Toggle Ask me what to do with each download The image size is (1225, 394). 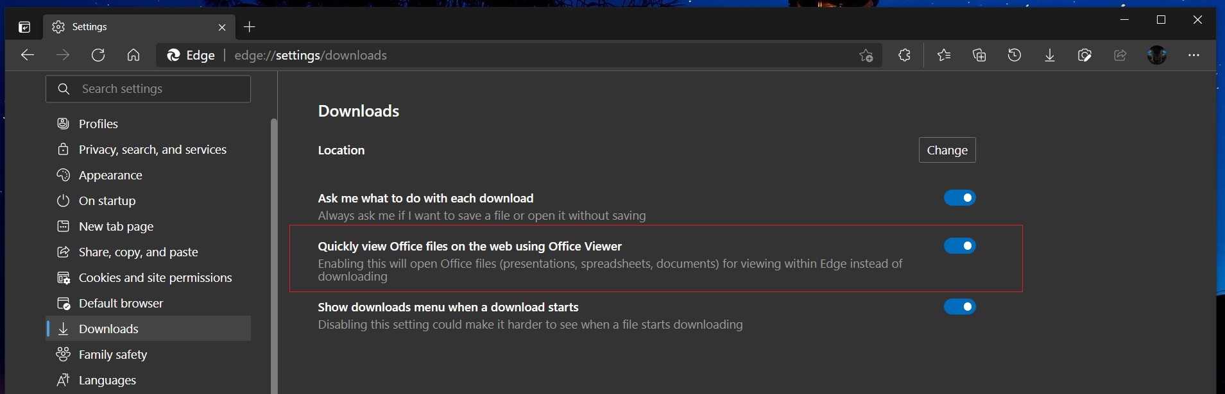[959, 198]
